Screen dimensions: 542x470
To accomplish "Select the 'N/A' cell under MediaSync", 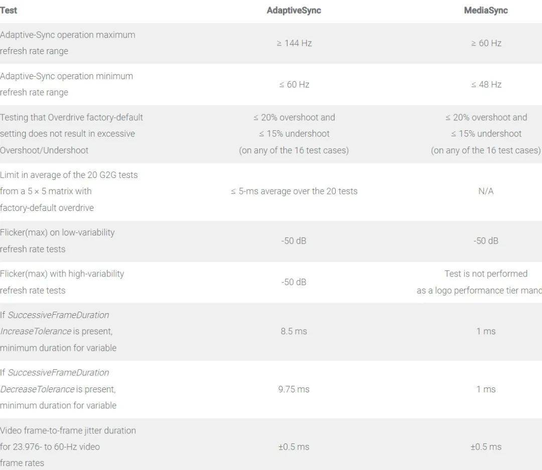I will tap(486, 191).
